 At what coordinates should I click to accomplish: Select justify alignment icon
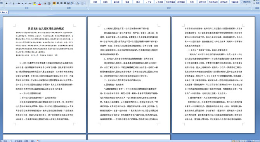(65, 3)
